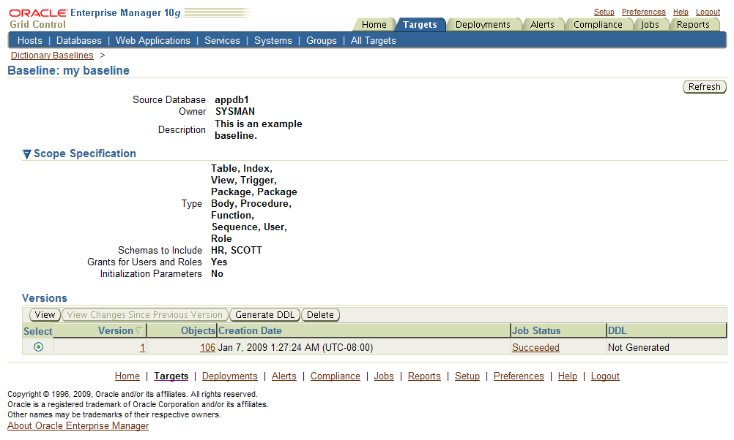Image resolution: width=734 pixels, height=440 pixels.
Task: Click the Refresh button
Action: click(705, 87)
